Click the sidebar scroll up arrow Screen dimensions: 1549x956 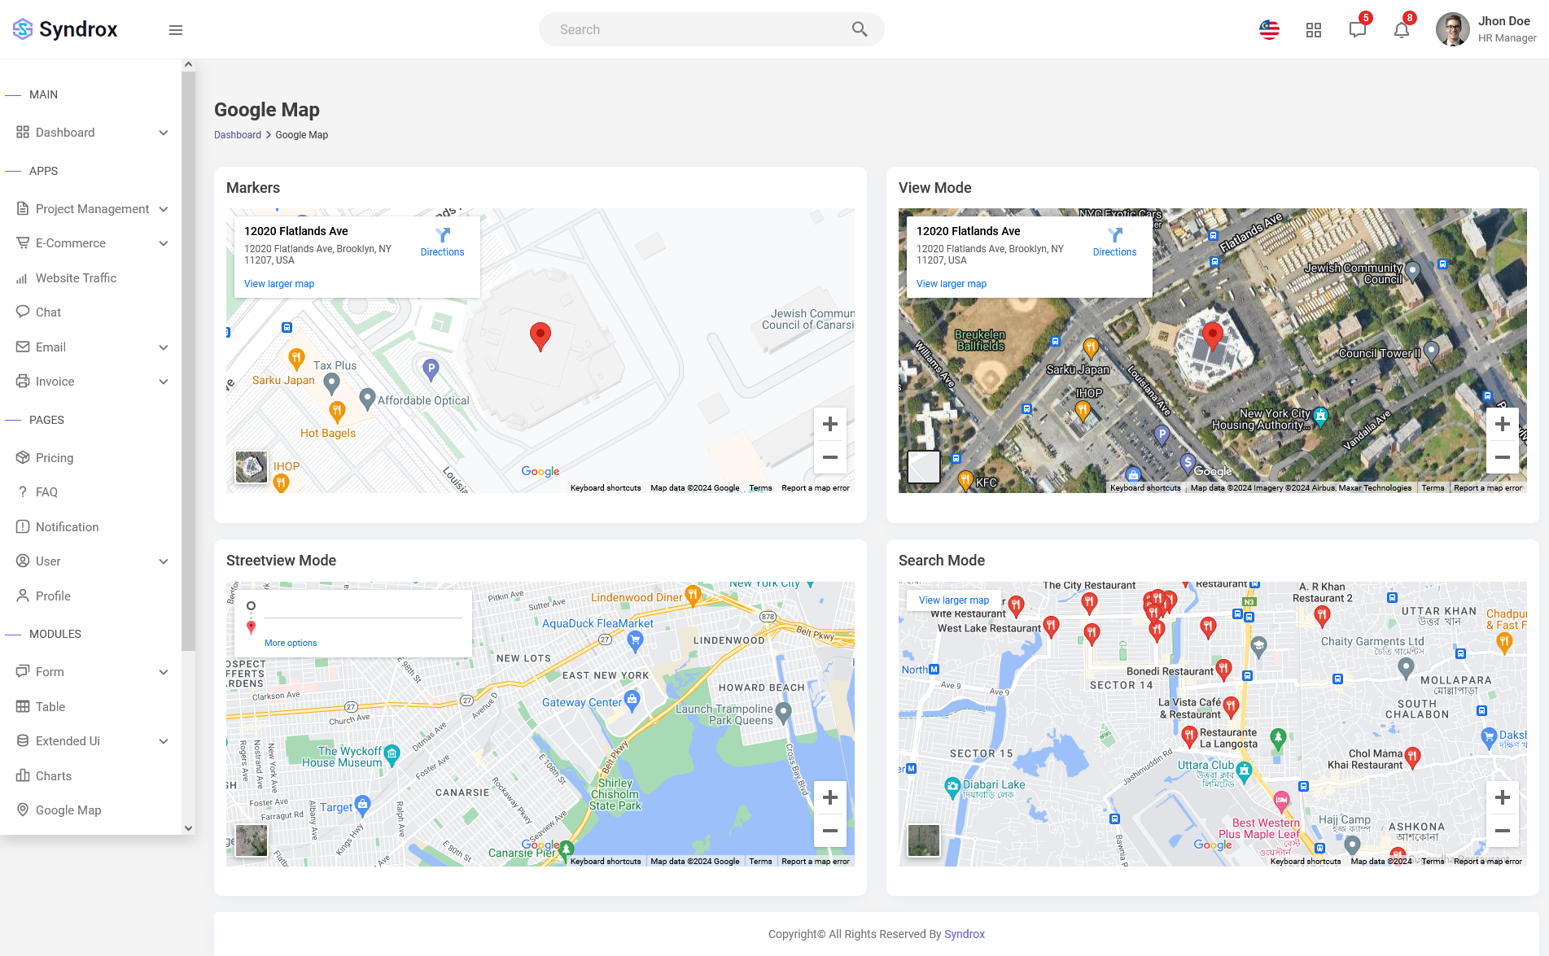click(x=188, y=65)
